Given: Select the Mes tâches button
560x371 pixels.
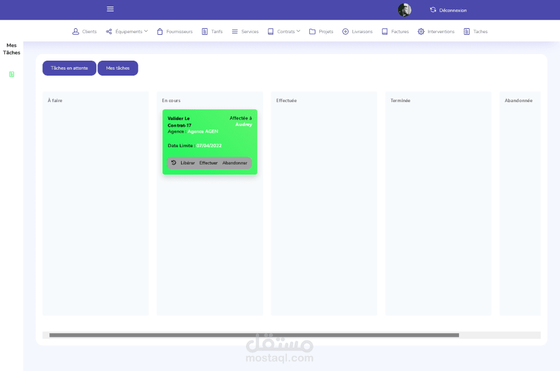Looking at the screenshot, I should tap(118, 68).
